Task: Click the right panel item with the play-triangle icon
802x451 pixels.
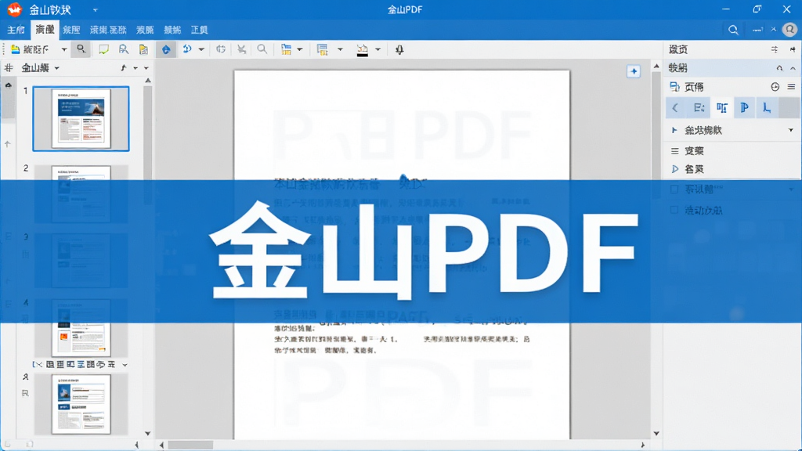Action: click(x=687, y=169)
